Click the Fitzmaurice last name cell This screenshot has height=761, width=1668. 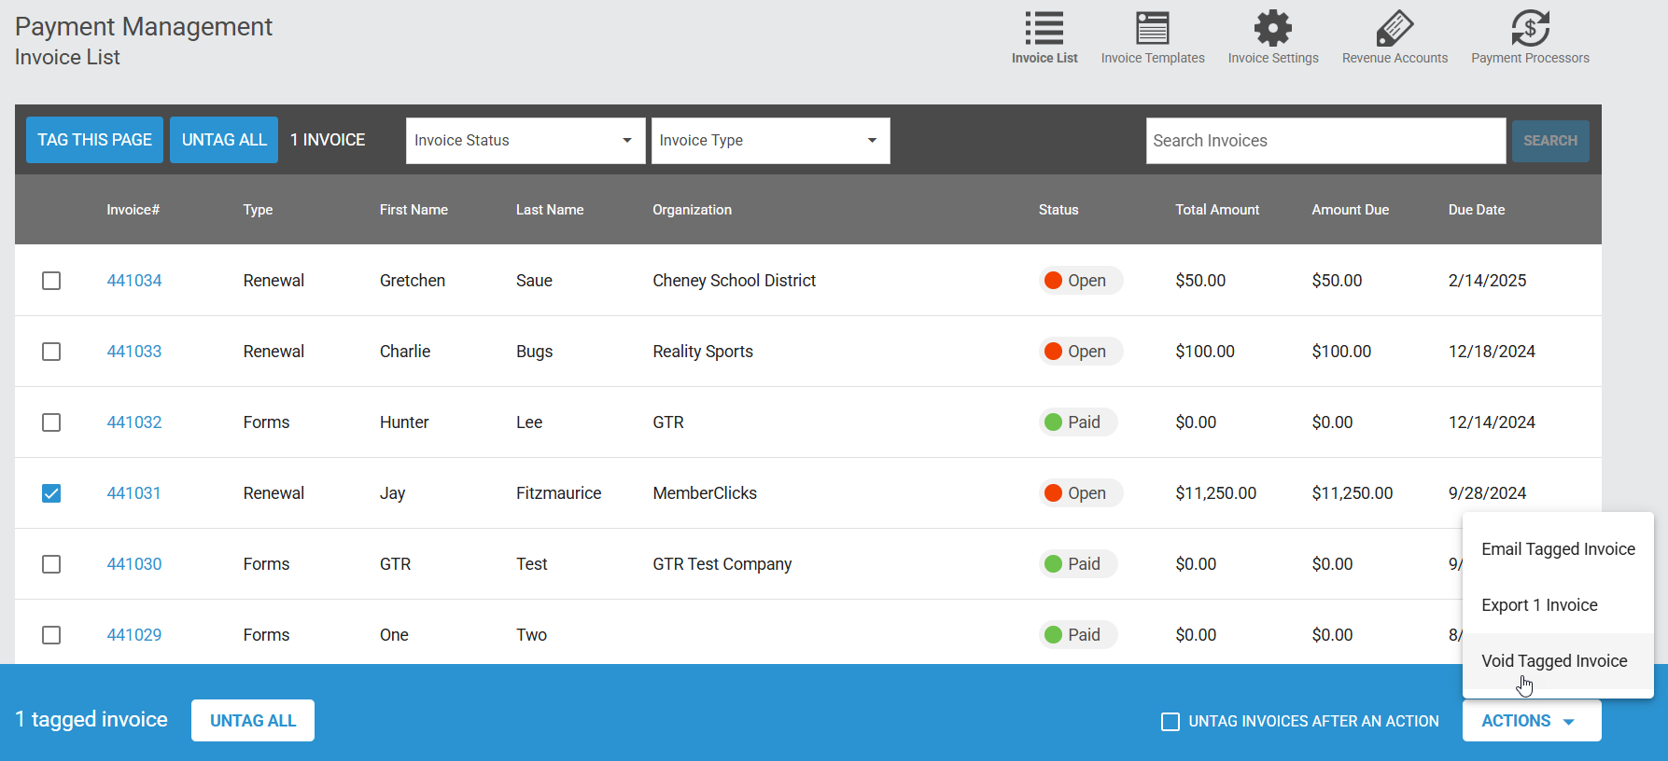pyautogui.click(x=558, y=493)
